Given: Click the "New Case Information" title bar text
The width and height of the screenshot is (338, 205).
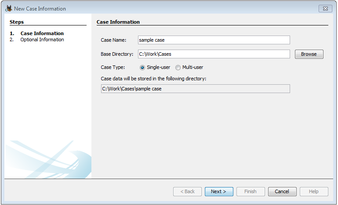Looking at the screenshot, I should (40, 9).
